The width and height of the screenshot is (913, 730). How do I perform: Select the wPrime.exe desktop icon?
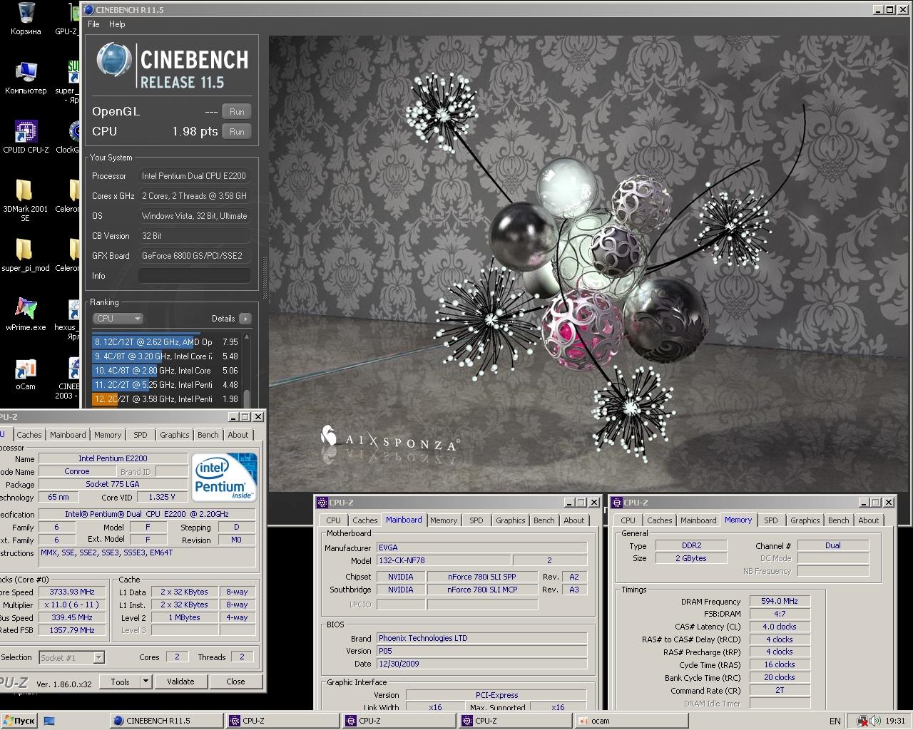pos(26,314)
